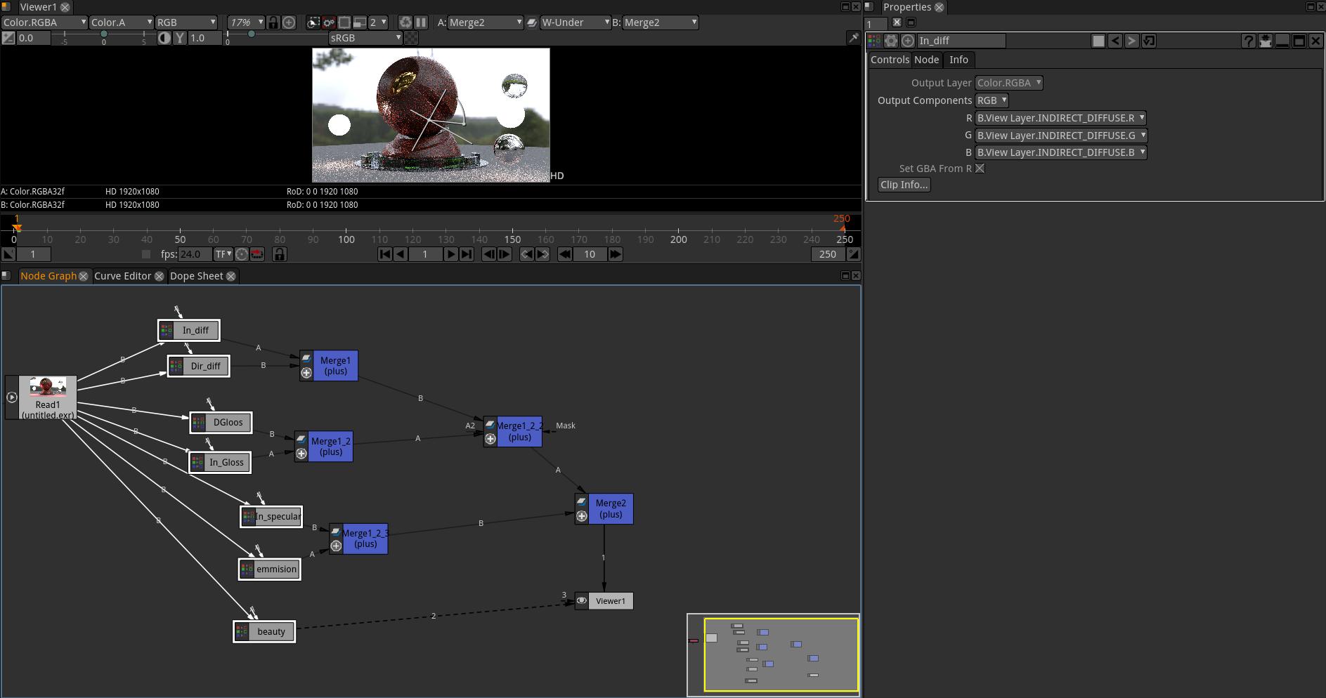The height and width of the screenshot is (698, 1326).
Task: Open the W-Under blend mode dropdown
Action: [575, 22]
